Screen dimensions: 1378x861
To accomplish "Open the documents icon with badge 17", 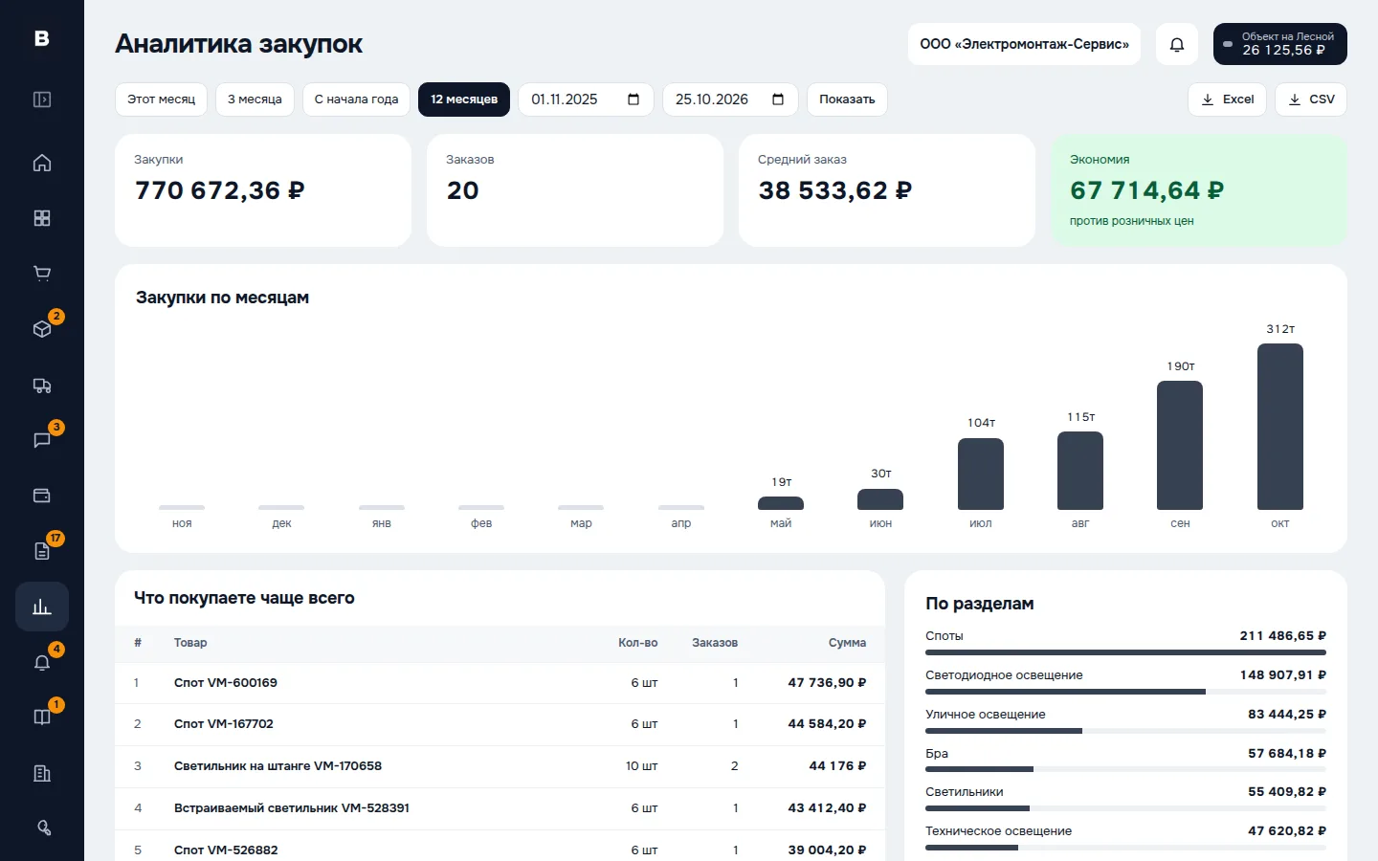I will 42,551.
